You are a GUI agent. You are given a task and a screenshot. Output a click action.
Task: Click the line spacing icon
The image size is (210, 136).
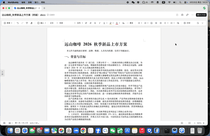coord(171,23)
